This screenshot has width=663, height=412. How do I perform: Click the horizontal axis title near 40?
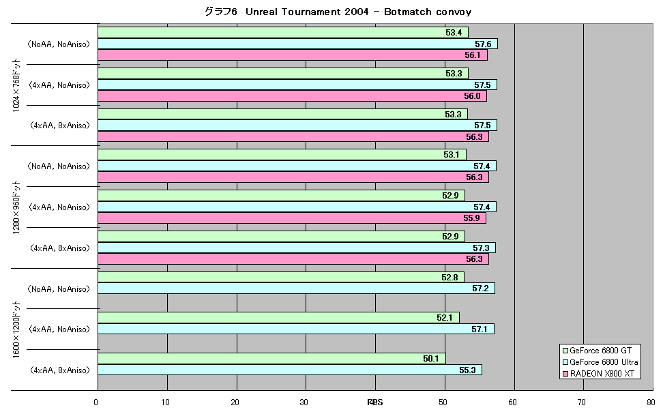(375, 402)
